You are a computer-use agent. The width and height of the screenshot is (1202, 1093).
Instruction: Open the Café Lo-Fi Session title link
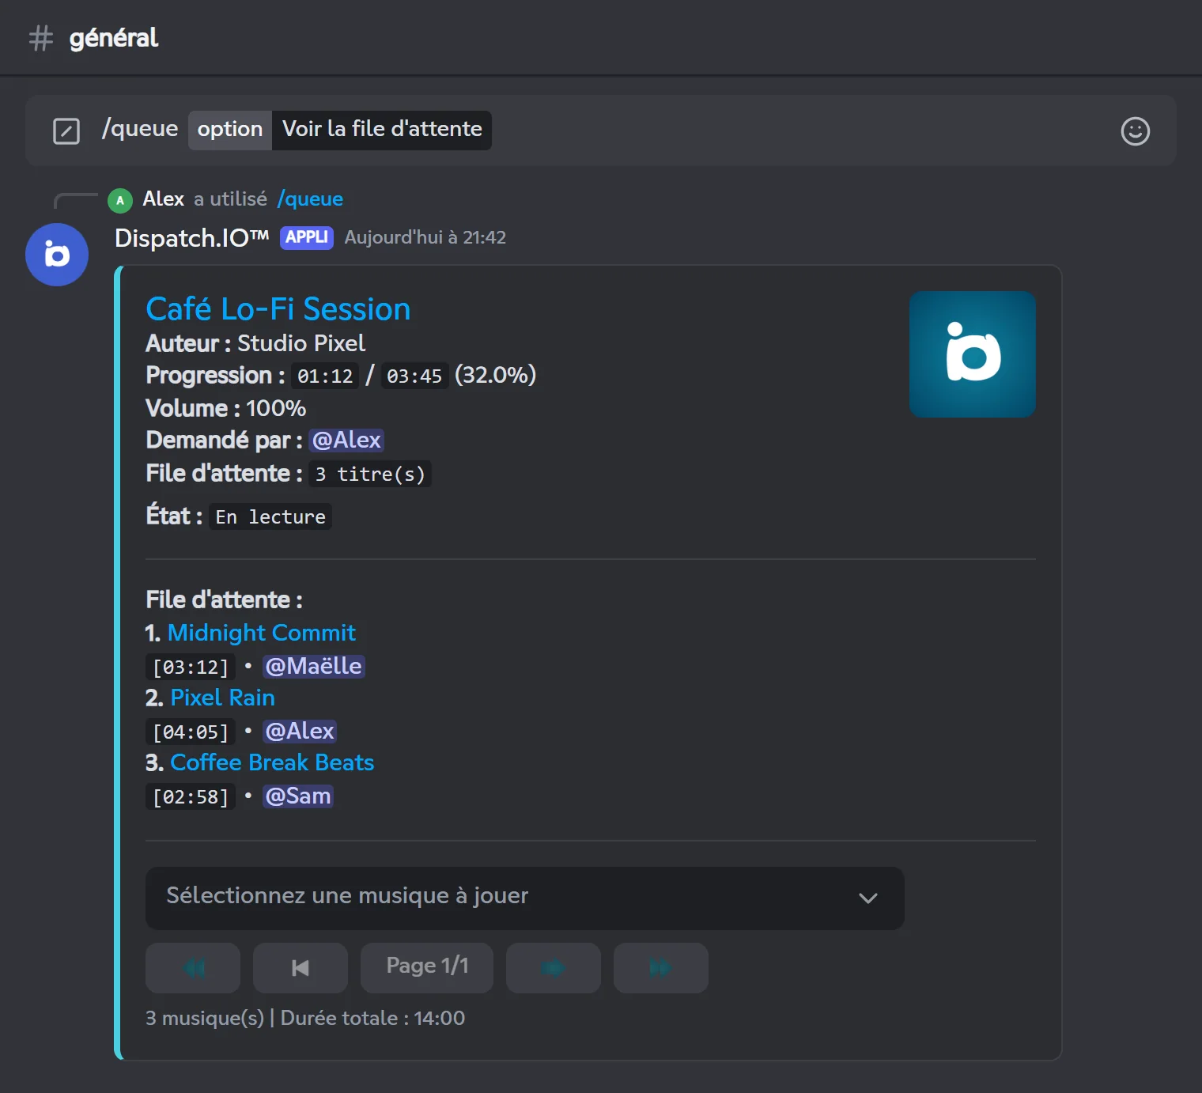pyautogui.click(x=278, y=309)
